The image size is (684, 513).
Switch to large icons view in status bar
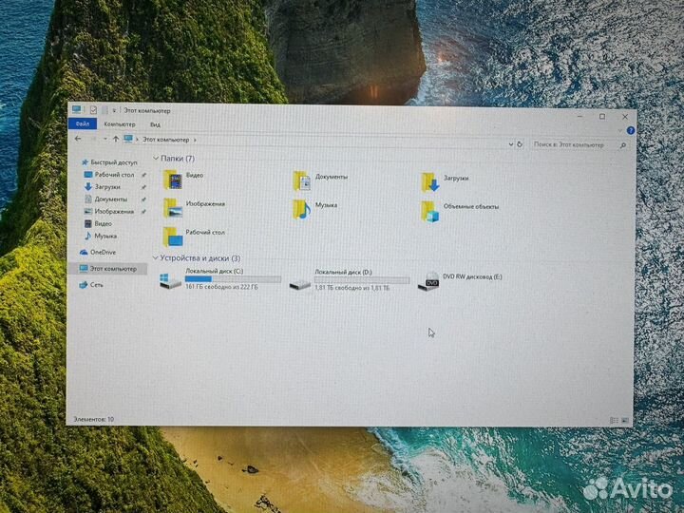pos(625,420)
